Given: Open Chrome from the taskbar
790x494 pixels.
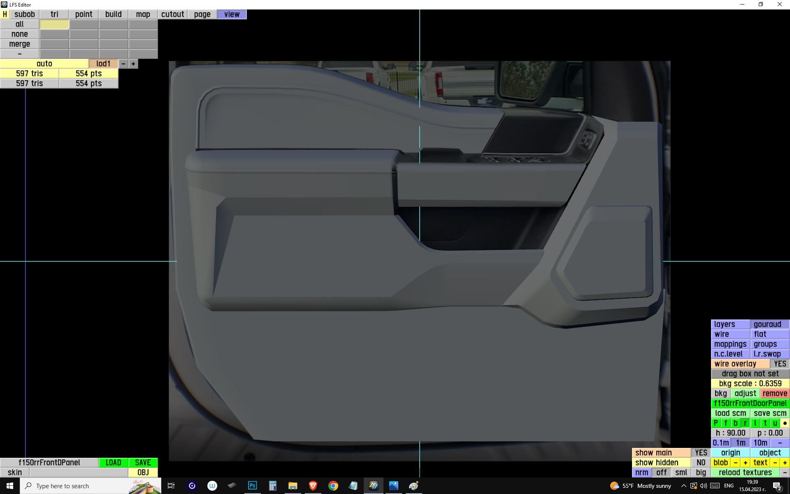Looking at the screenshot, I should tap(333, 486).
